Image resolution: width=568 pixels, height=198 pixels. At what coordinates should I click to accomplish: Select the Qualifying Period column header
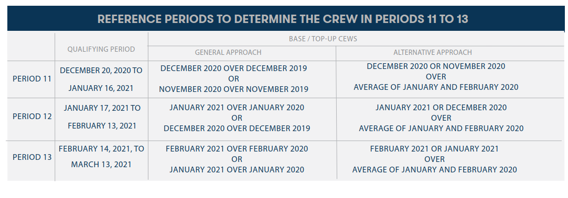point(101,50)
